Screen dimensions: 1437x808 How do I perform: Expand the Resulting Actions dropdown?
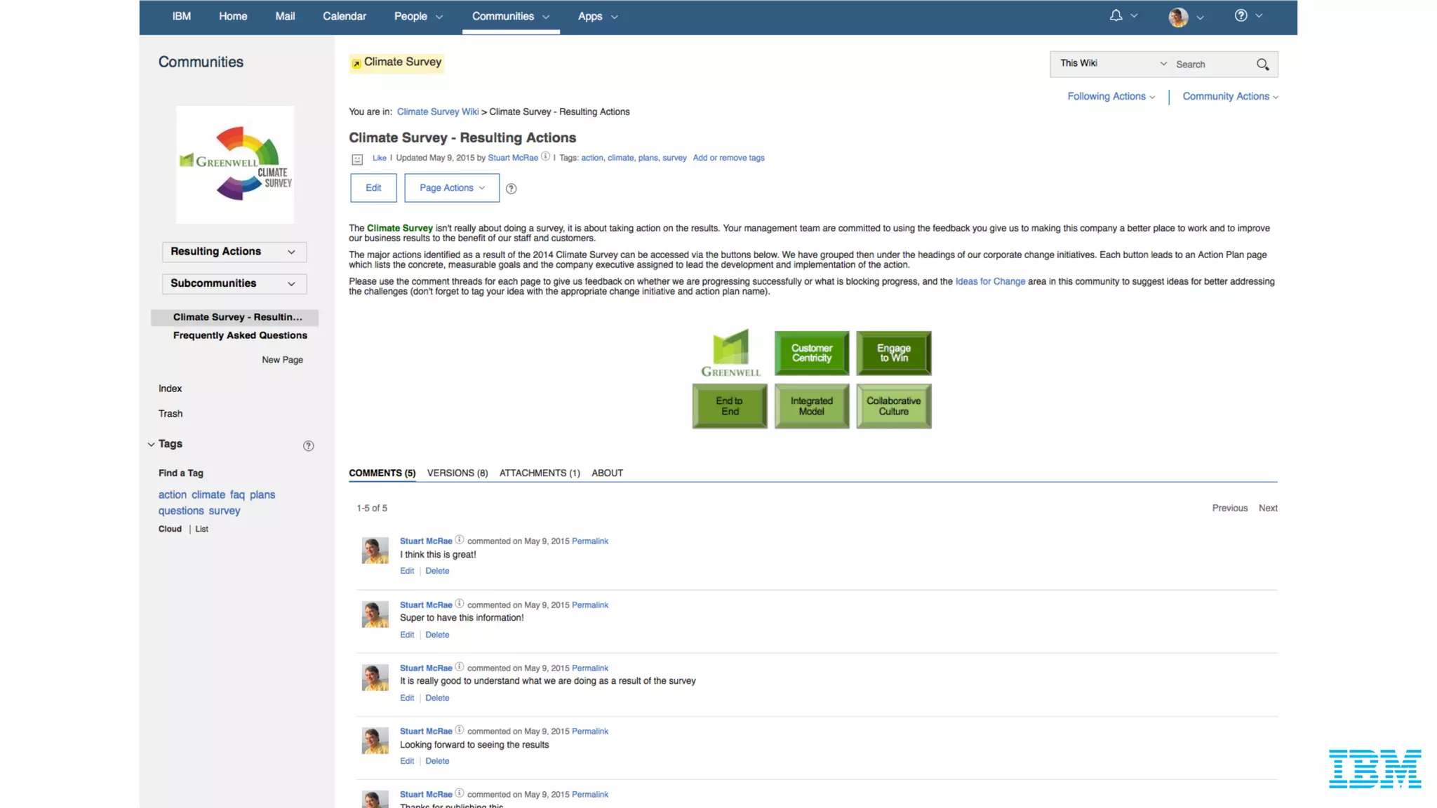pyautogui.click(x=234, y=252)
